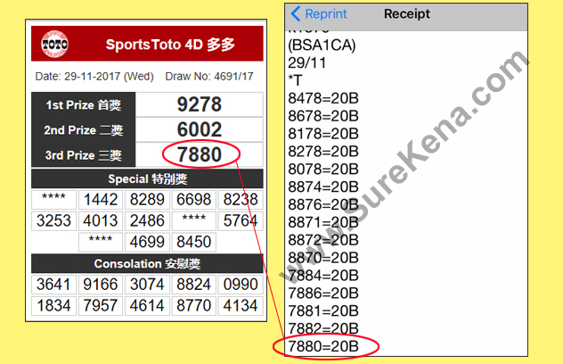Click the Draw No: 4691/17 text
This screenshot has height=364, width=563.
click(209, 77)
